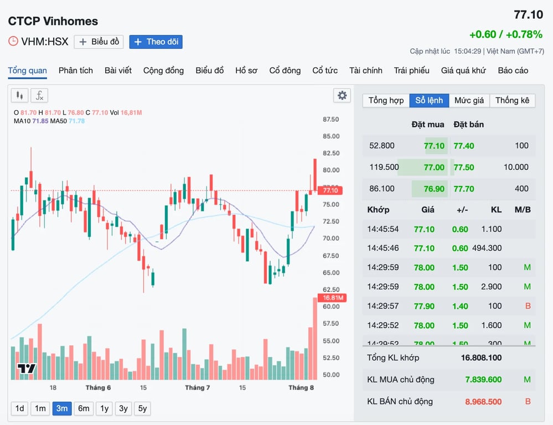Click the Đặt mua column header
553x425 pixels.
(x=428, y=125)
